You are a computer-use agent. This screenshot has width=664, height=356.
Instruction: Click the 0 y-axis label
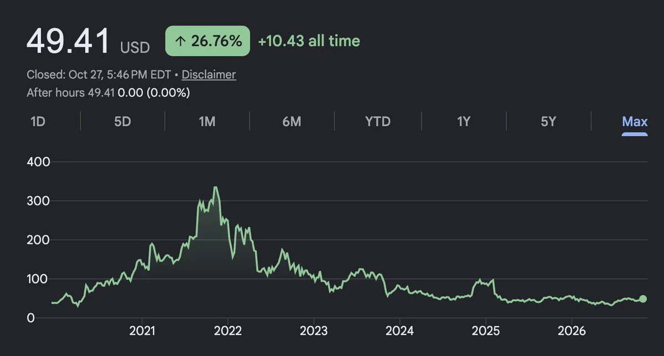(30, 318)
